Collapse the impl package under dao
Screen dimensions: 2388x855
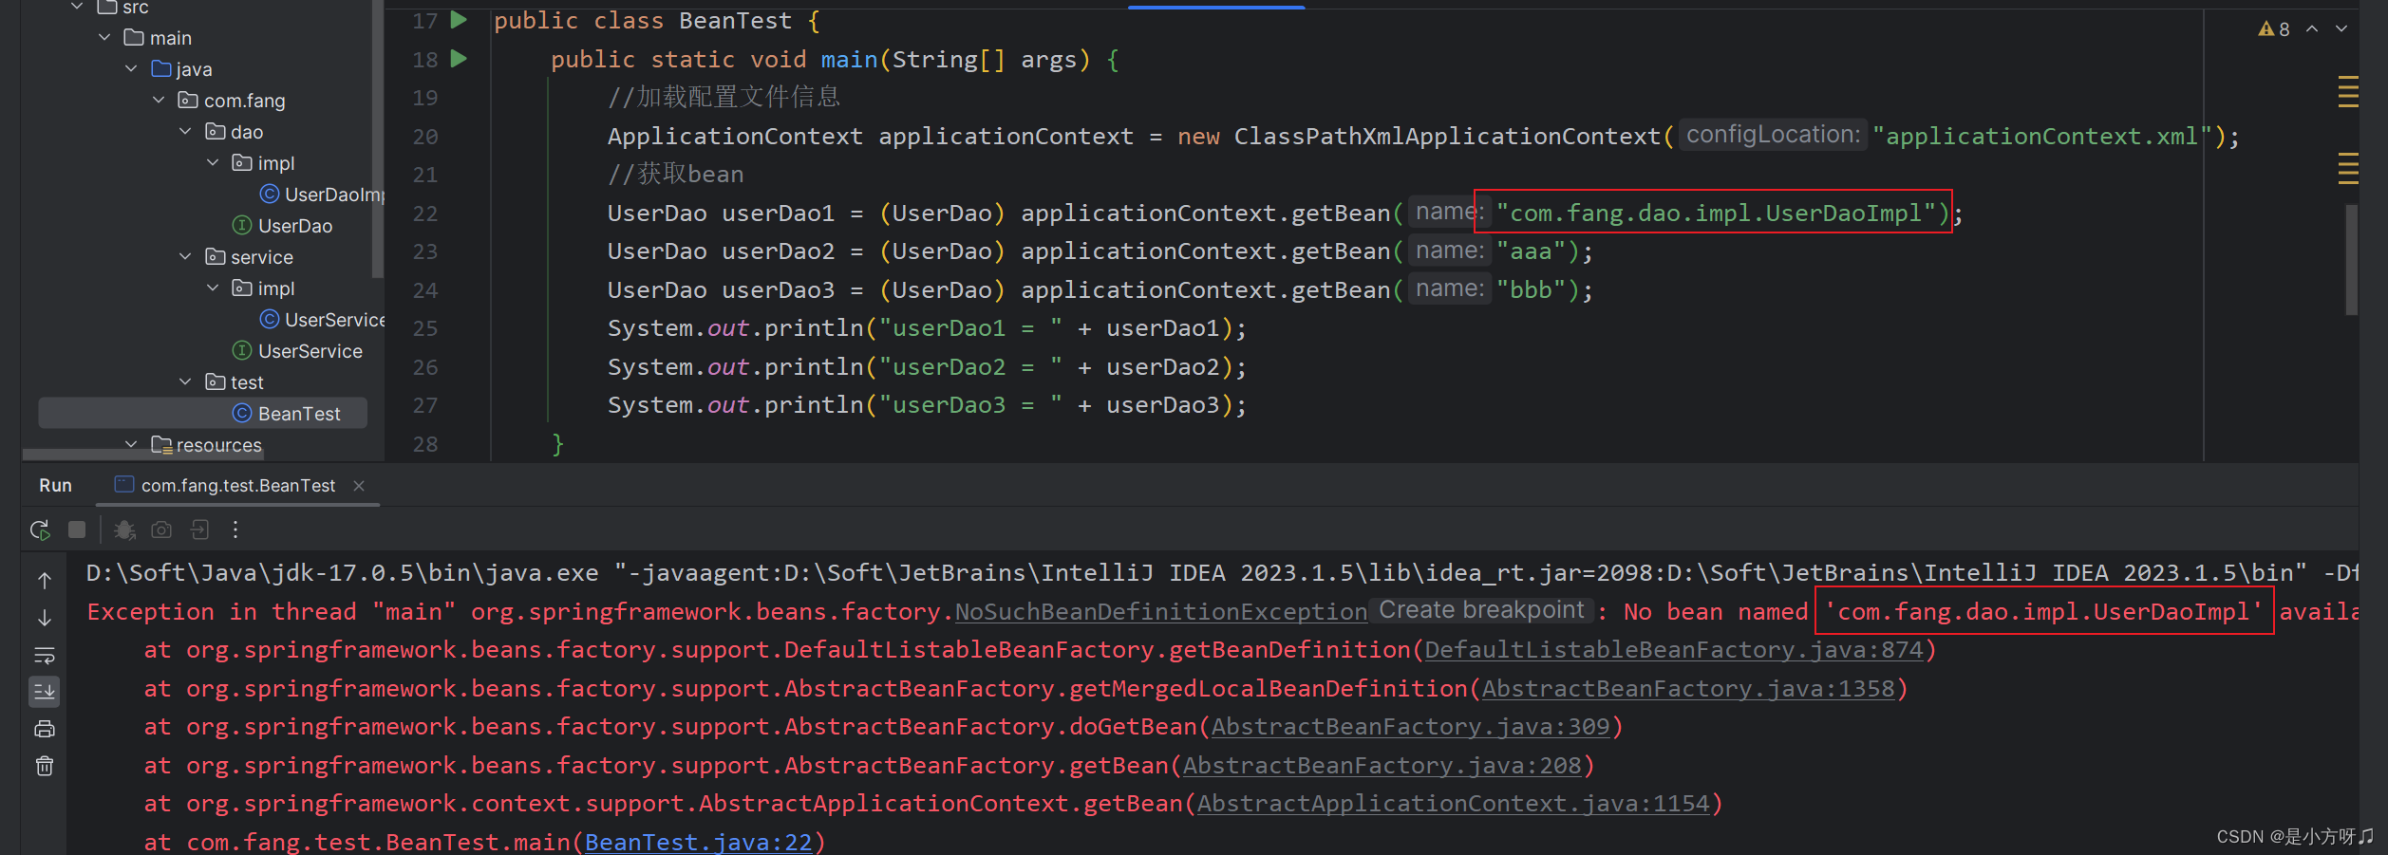click(x=213, y=163)
